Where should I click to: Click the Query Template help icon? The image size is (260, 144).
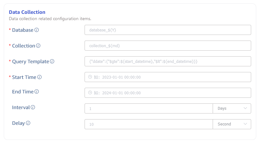(52, 62)
